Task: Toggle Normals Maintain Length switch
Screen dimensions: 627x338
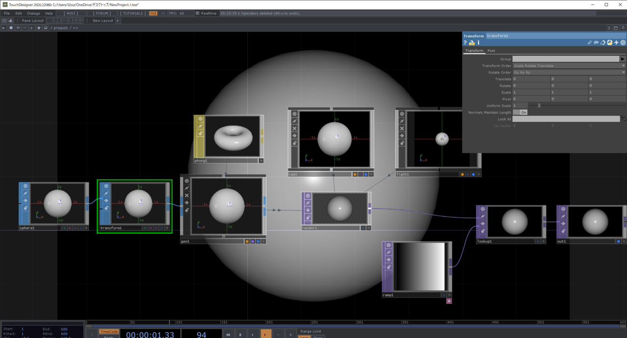Action: [520, 113]
